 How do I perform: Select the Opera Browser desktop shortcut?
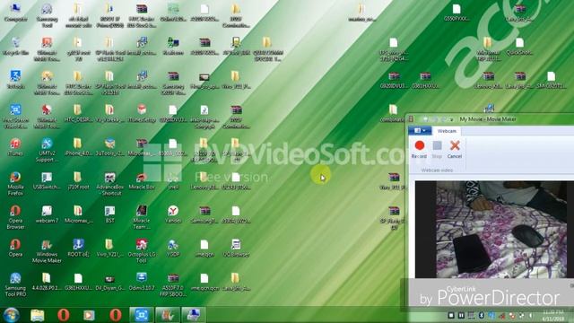click(x=15, y=217)
